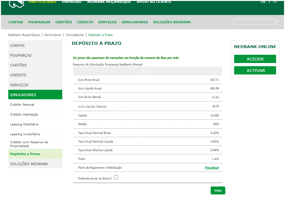Click the Juro Líquido Mensal value 48.08
This screenshot has height=197, width=285.
pyautogui.click(x=215, y=106)
